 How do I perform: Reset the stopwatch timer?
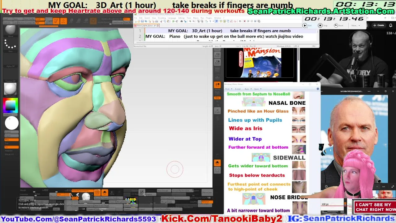click(x=338, y=25)
